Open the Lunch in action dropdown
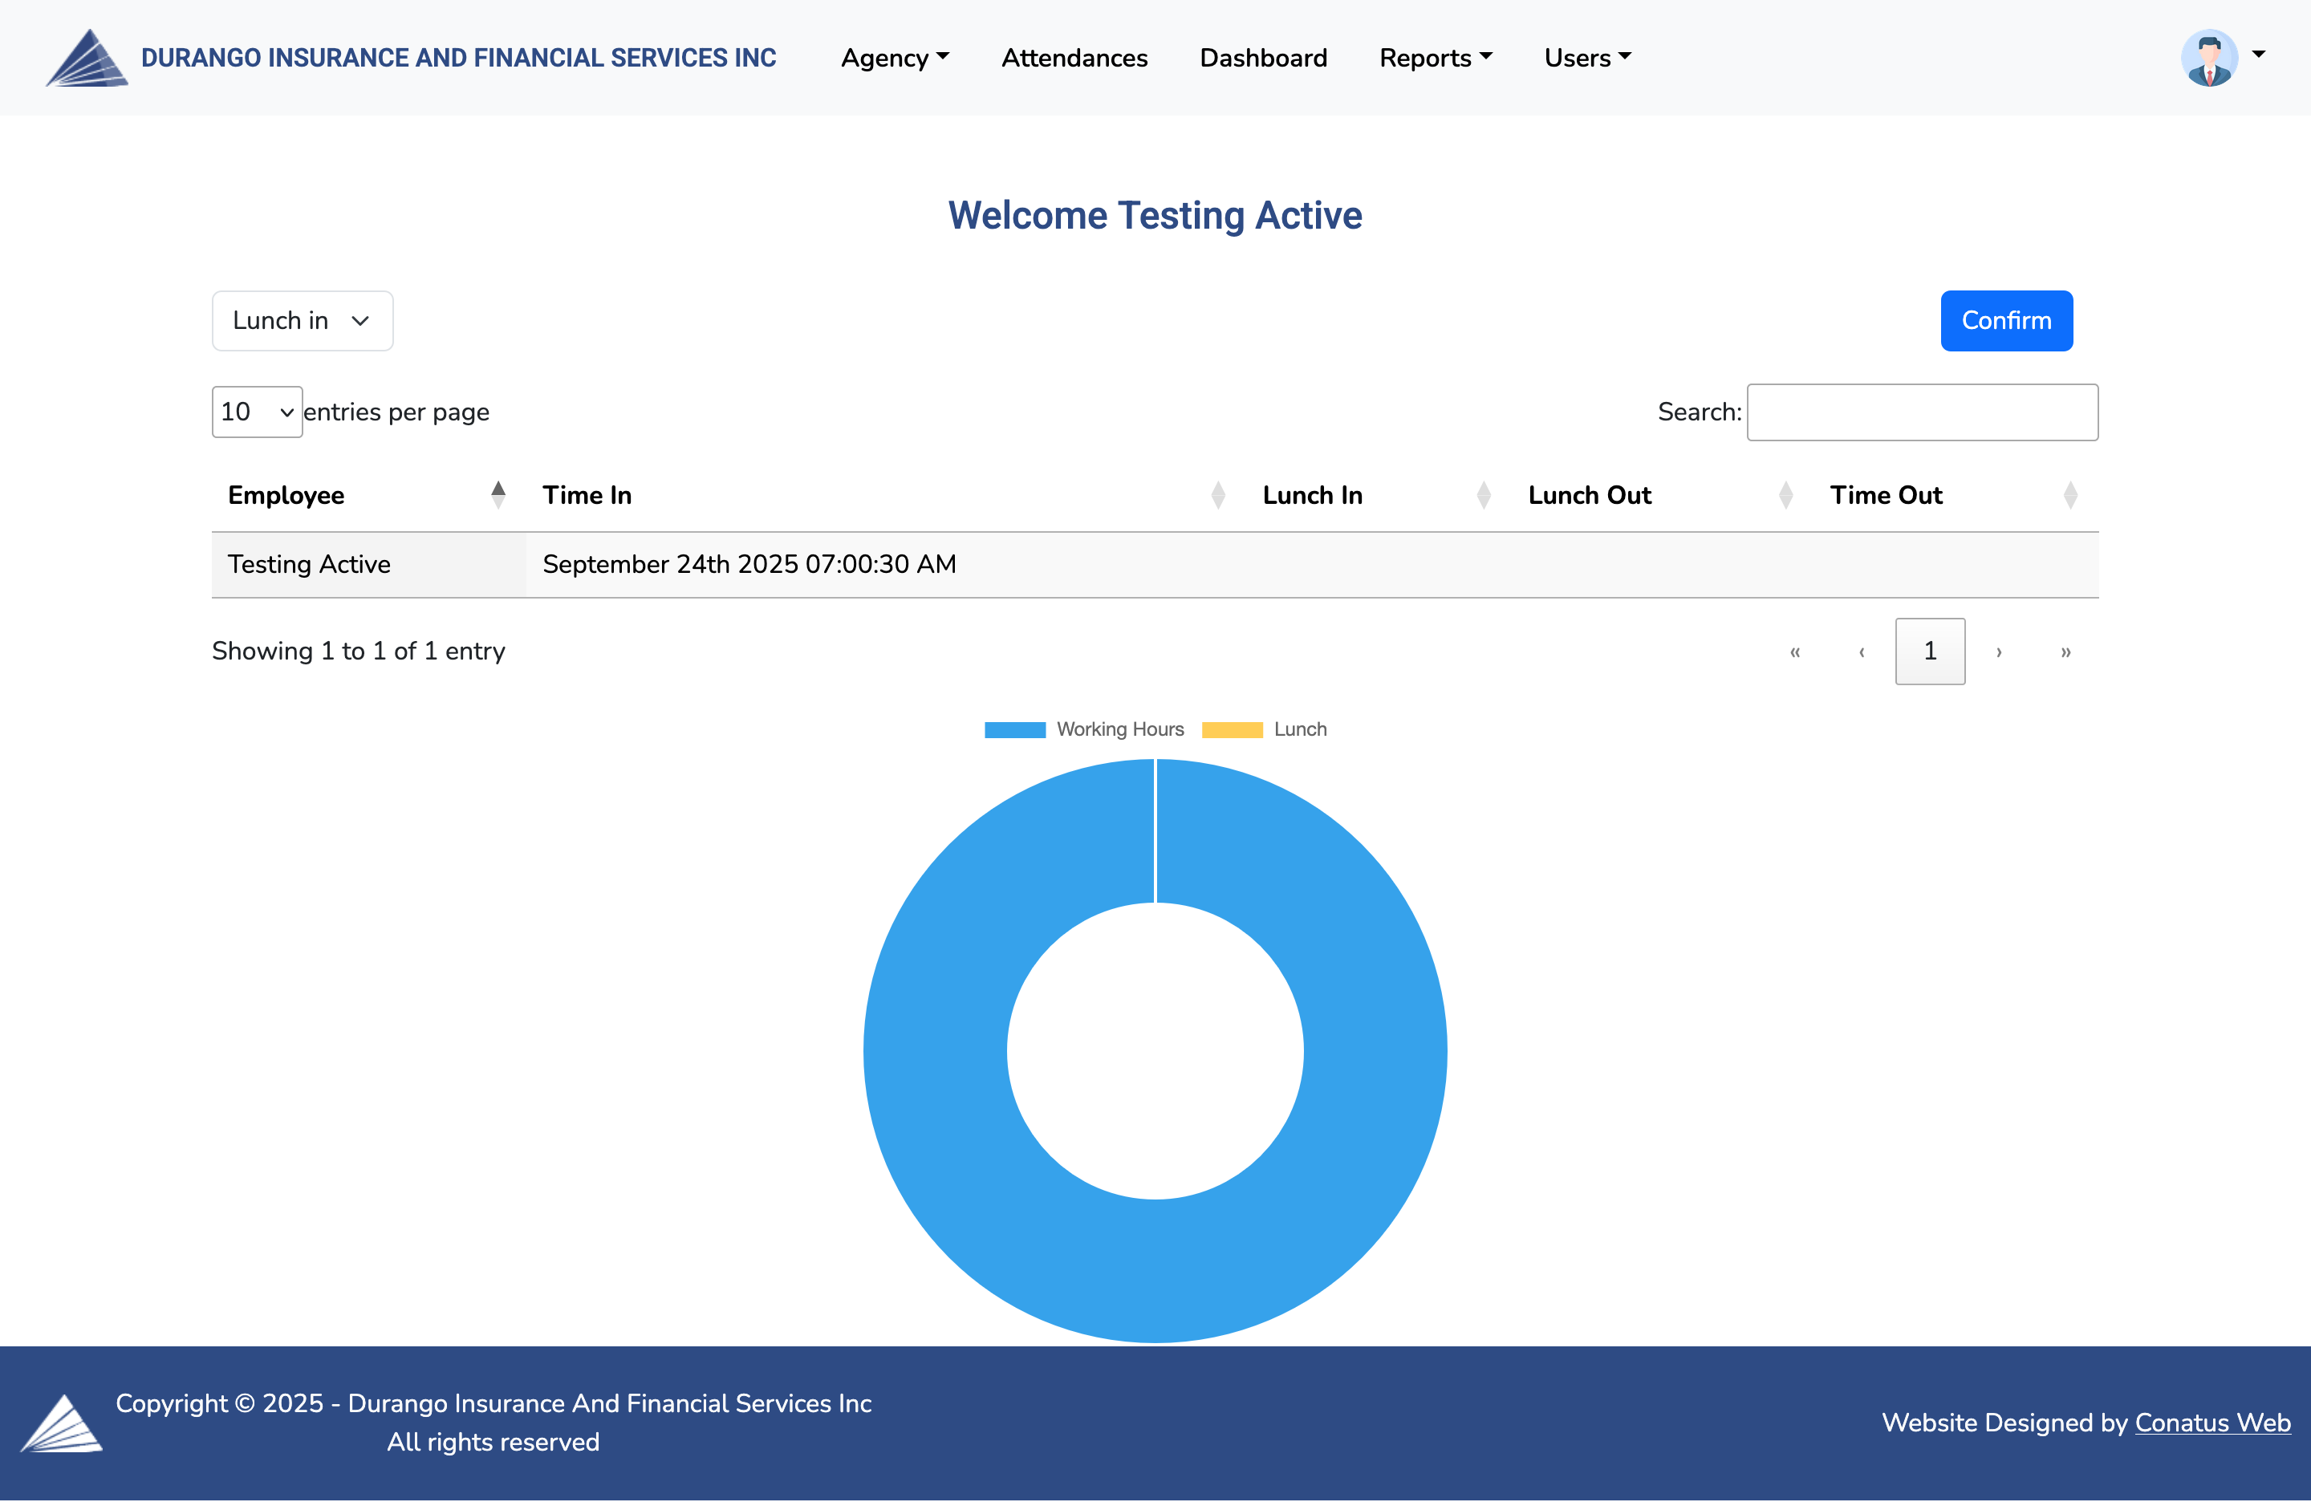 click(302, 320)
